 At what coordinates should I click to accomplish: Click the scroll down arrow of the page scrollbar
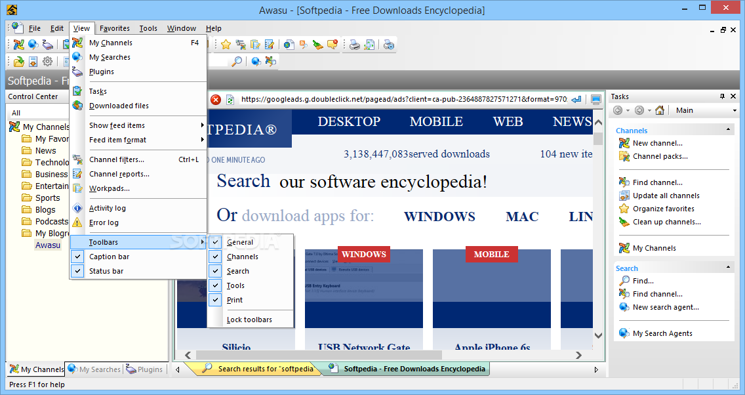598,335
